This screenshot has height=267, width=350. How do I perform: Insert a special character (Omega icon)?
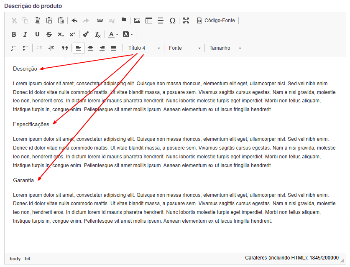pyautogui.click(x=172, y=20)
